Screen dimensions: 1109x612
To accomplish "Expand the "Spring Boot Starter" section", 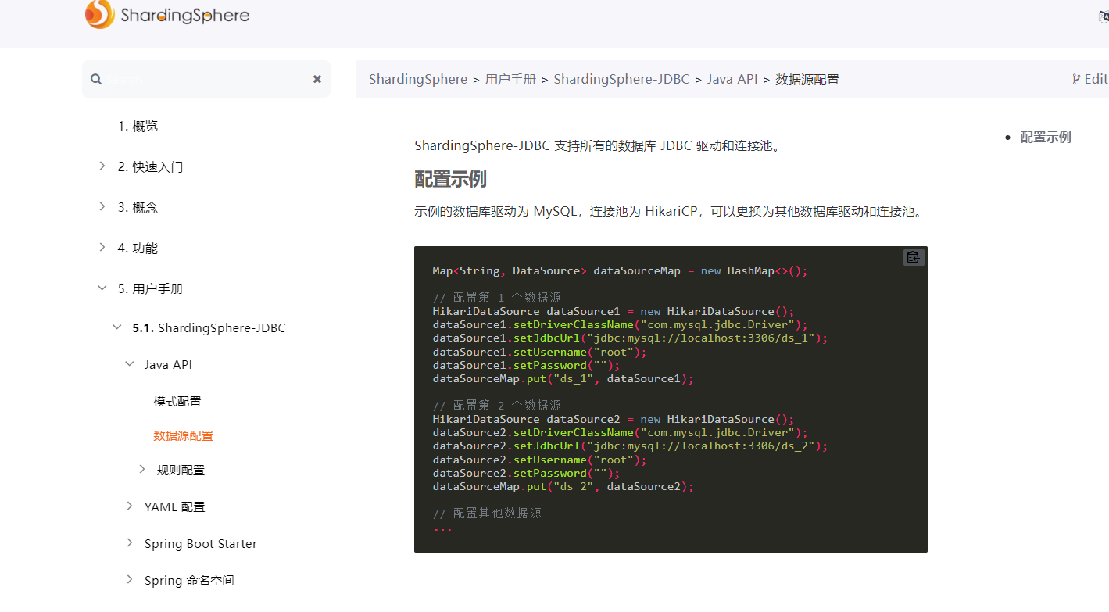I will coord(129,542).
